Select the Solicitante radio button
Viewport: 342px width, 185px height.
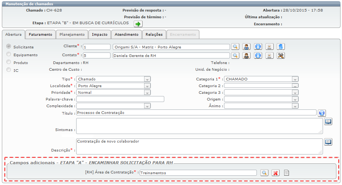coord(9,47)
